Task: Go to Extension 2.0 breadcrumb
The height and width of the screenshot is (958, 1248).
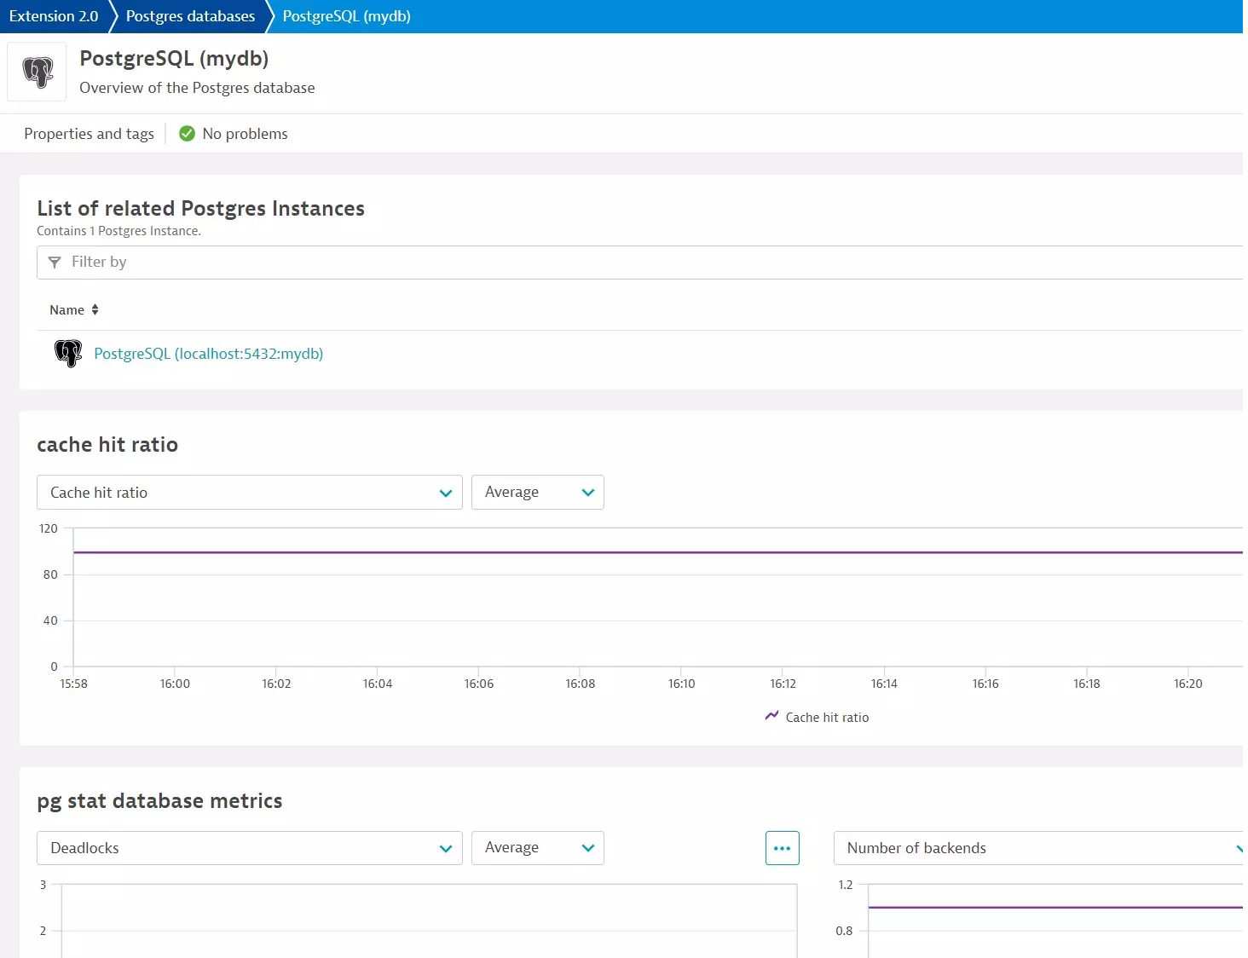Action: [54, 16]
